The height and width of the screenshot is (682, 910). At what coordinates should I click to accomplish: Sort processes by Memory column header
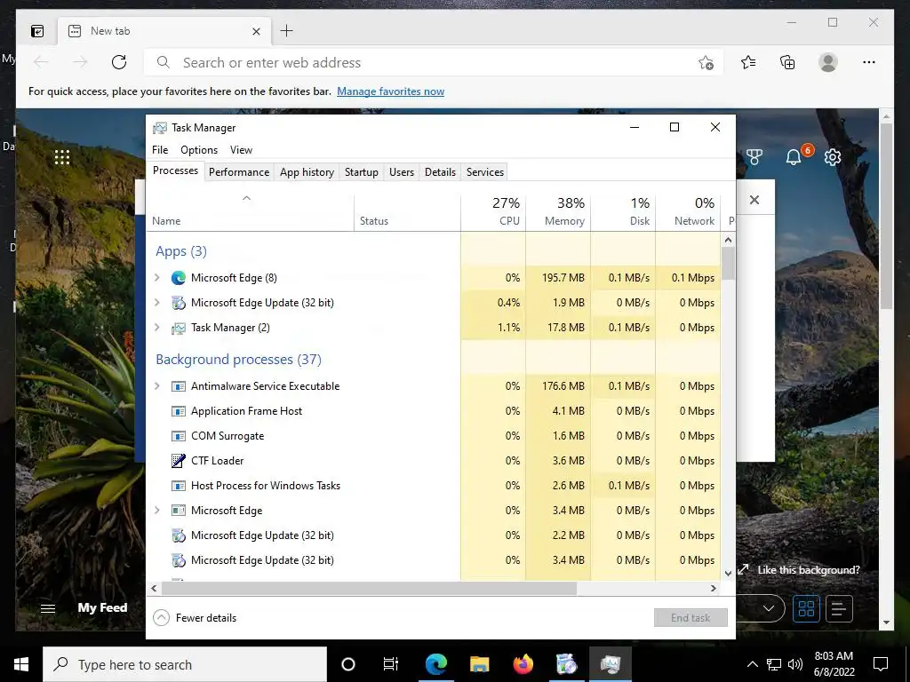point(558,212)
